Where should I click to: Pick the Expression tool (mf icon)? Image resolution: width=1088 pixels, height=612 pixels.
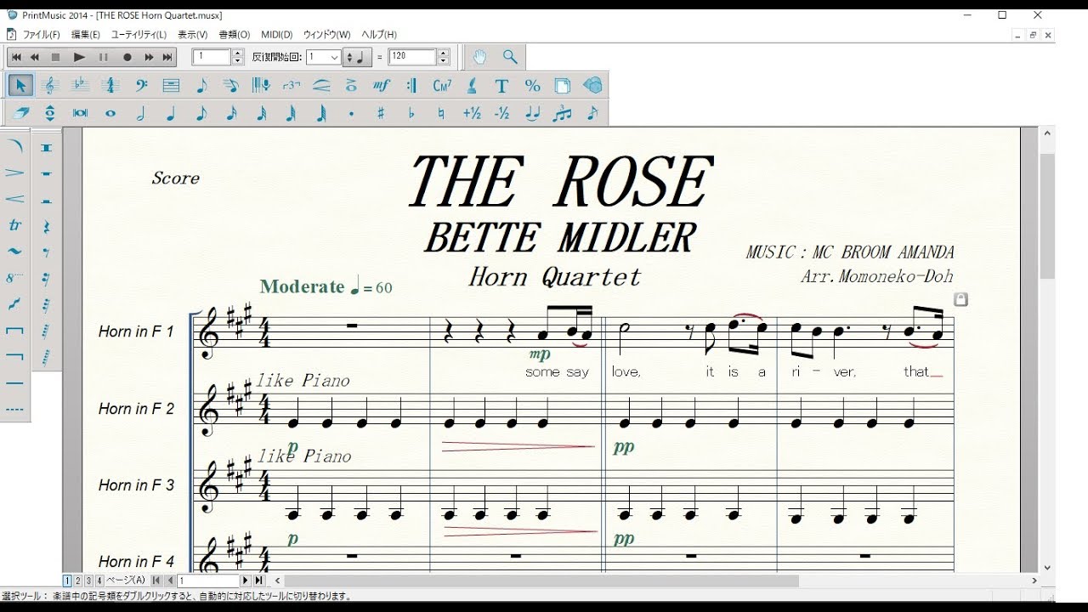(x=381, y=86)
